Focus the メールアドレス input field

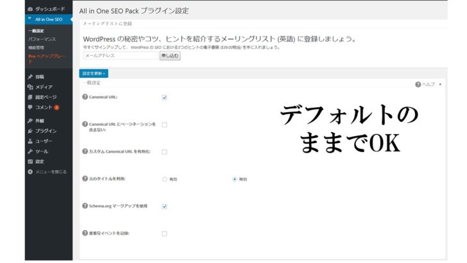(x=121, y=56)
